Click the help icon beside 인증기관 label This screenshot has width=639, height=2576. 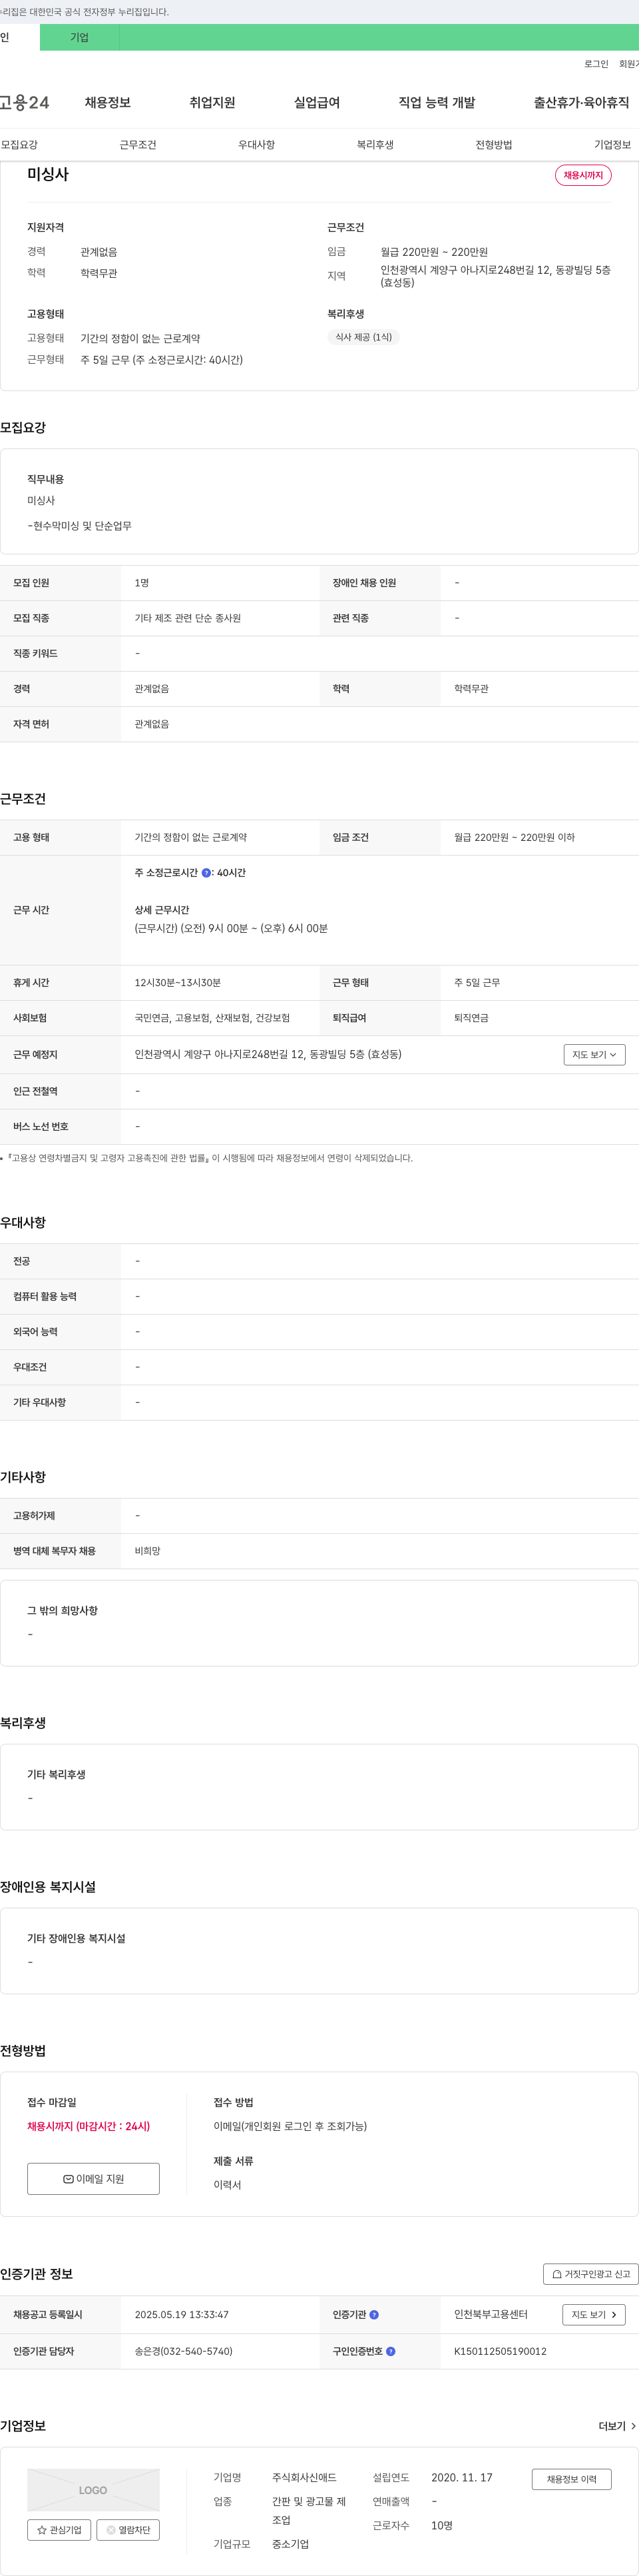pos(374,2315)
